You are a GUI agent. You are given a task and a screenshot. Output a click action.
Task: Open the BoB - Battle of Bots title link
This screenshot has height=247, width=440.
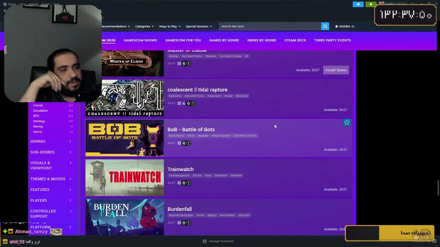(x=191, y=129)
